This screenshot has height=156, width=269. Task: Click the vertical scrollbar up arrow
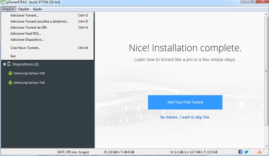pyautogui.click(x=266, y=14)
